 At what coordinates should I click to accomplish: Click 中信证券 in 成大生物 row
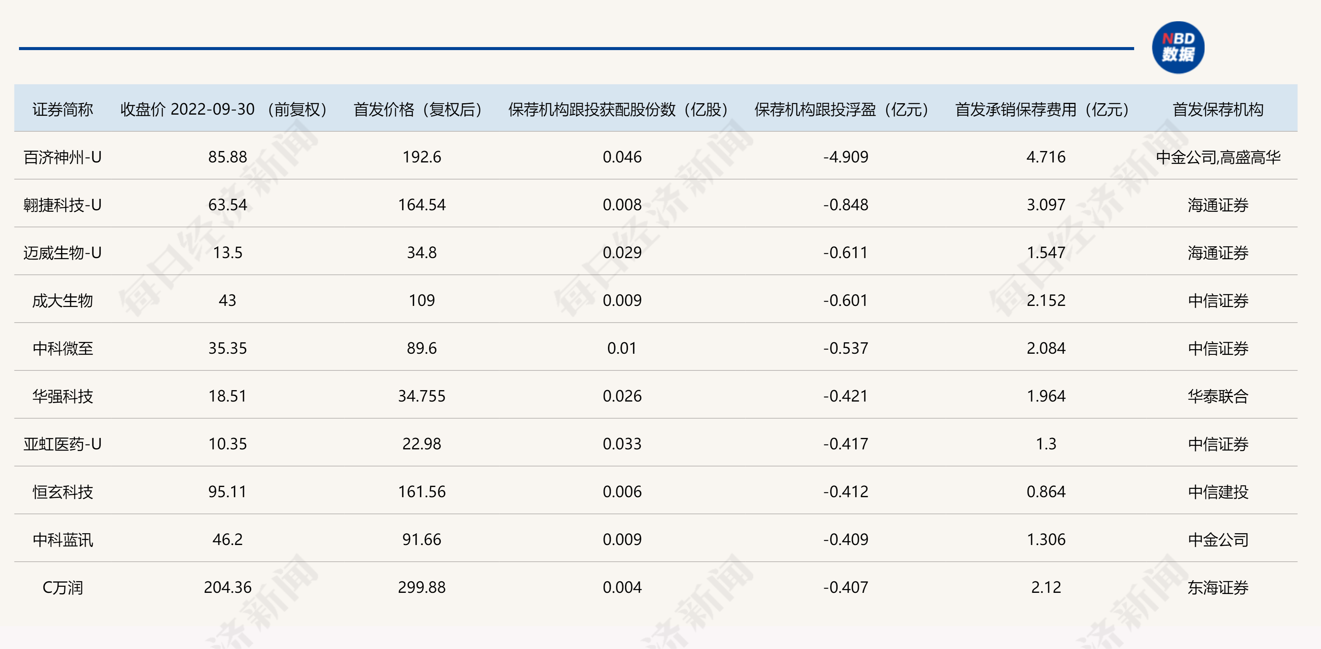coord(1218,300)
